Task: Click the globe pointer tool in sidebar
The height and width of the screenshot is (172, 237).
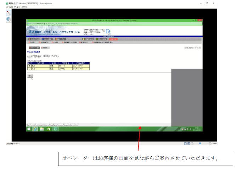Action: pos(8,19)
